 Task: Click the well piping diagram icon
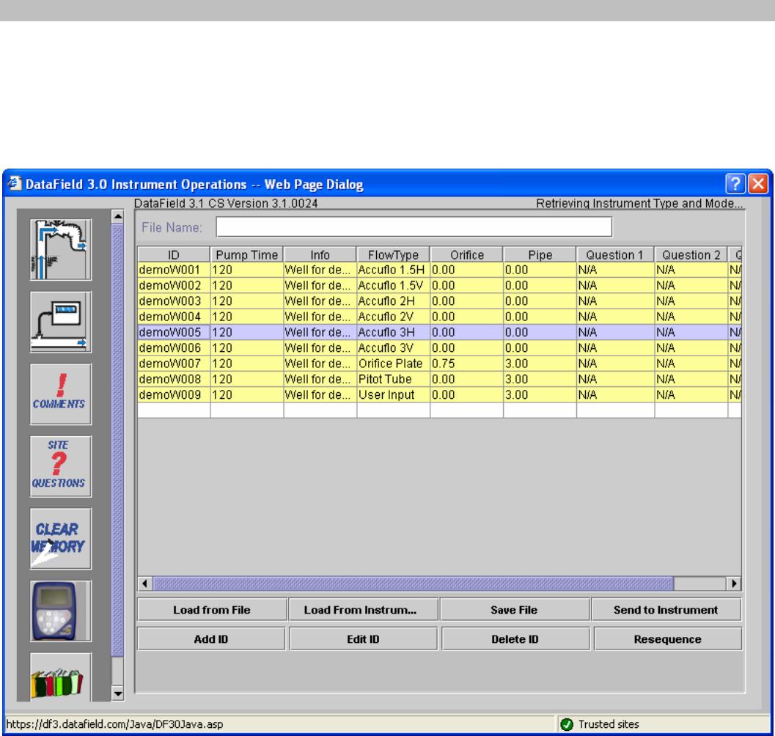pyautogui.click(x=61, y=249)
